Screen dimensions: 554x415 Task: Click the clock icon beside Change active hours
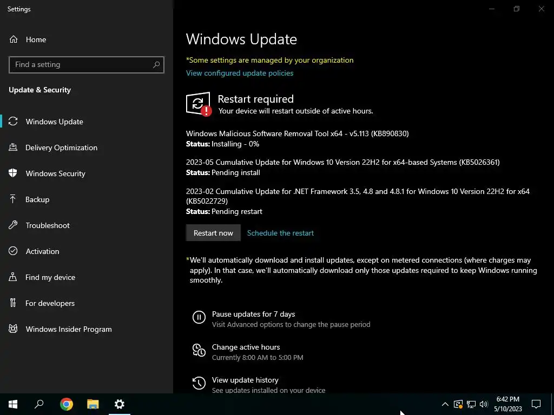tap(199, 350)
